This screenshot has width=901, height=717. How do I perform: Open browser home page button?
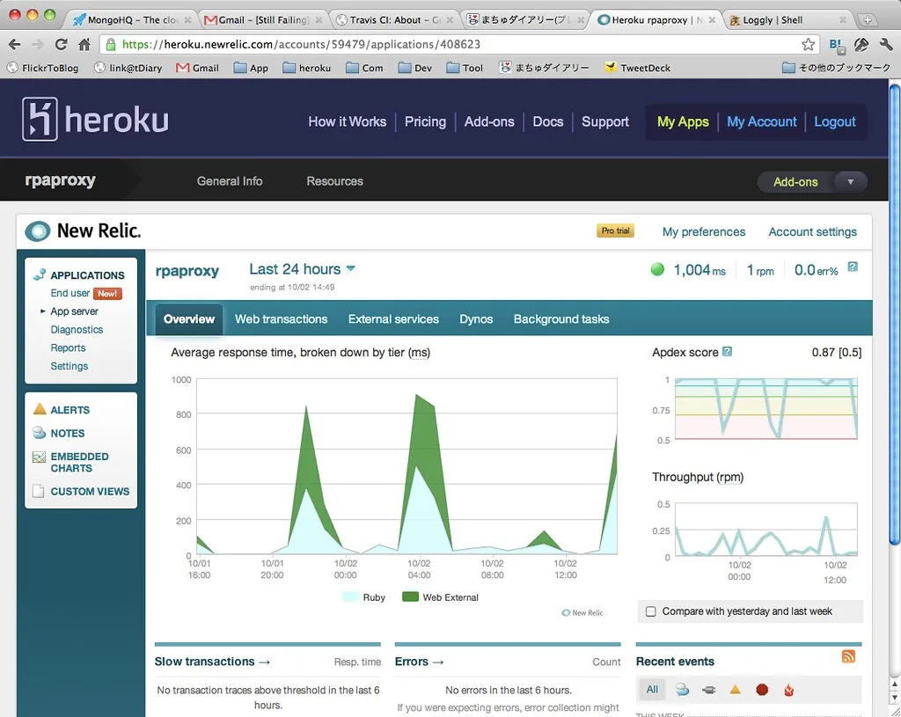pos(84,44)
